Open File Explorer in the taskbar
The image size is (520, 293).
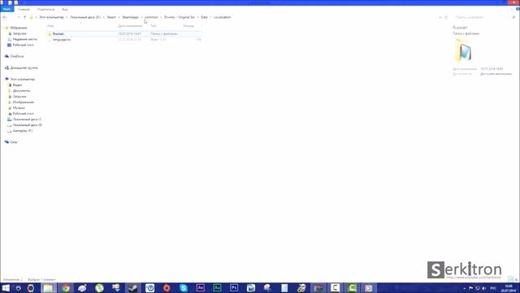(x=49, y=287)
